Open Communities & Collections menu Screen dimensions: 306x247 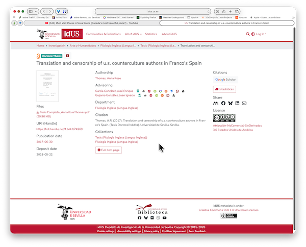(103, 34)
